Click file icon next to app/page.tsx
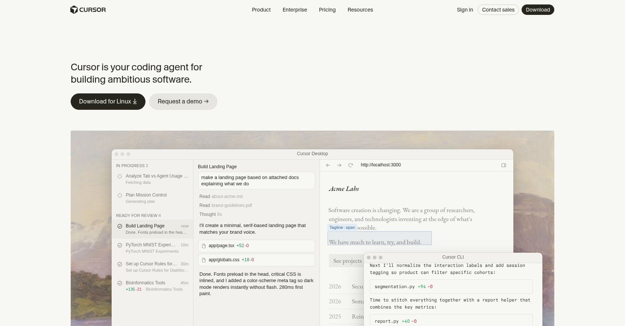The width and height of the screenshot is (625, 326). point(204,246)
